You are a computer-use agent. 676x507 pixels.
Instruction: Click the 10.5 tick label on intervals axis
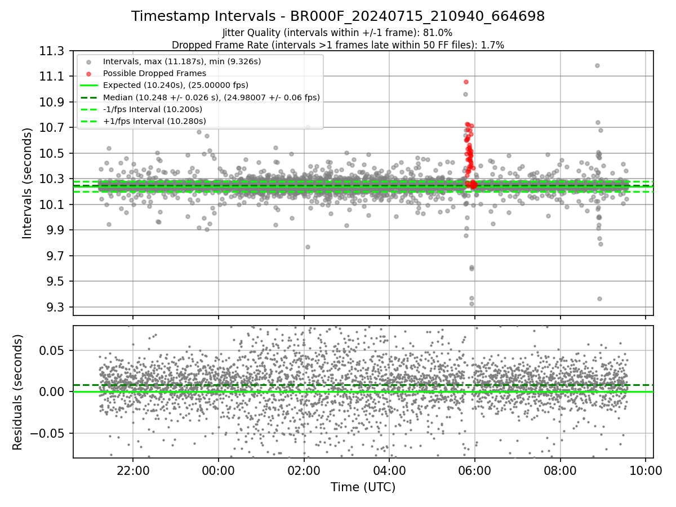(x=52, y=153)
